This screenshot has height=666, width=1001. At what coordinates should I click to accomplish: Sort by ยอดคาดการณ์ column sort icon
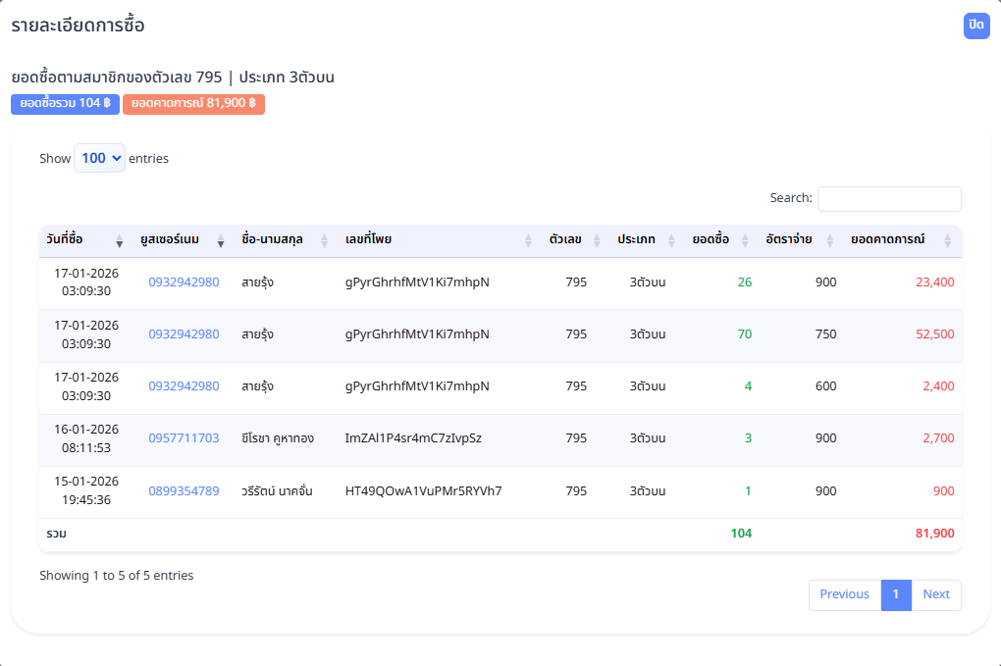tap(948, 240)
